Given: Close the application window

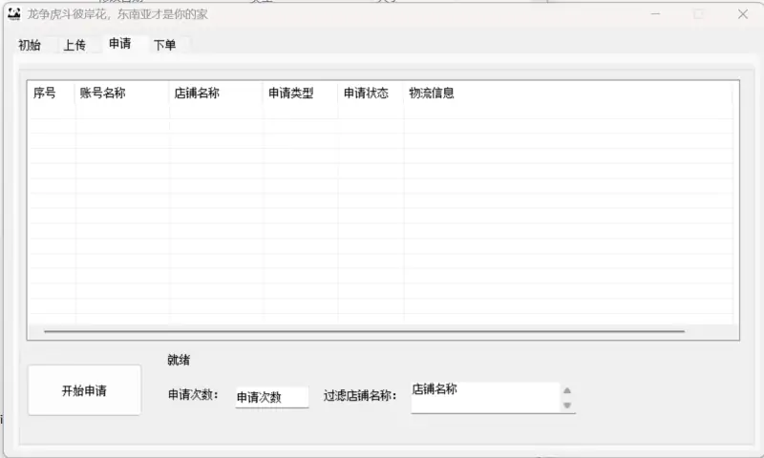Looking at the screenshot, I should tap(742, 14).
